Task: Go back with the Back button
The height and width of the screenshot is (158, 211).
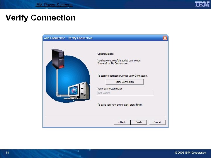Action: pyautogui.click(x=122, y=122)
